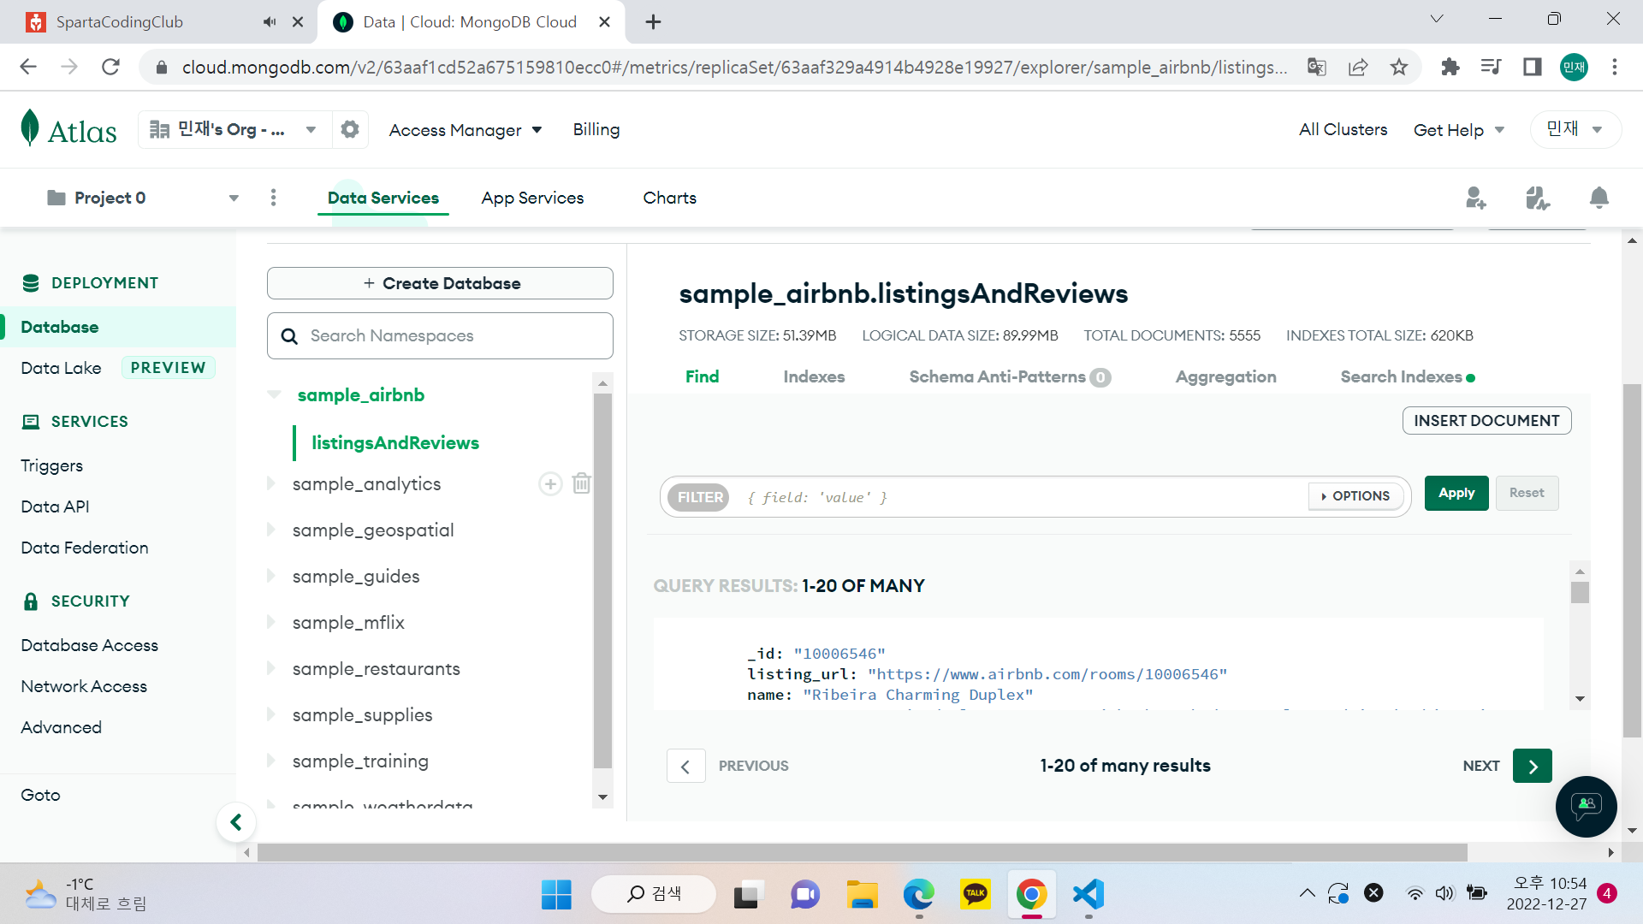Image resolution: width=1643 pixels, height=924 pixels.
Task: Open Microsoft Edge from taskbar
Action: coord(918,895)
